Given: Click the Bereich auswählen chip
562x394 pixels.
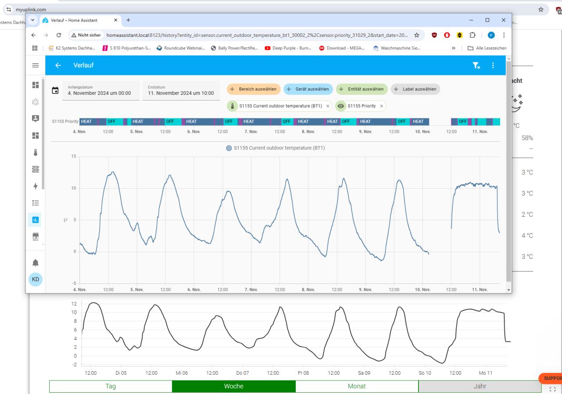Looking at the screenshot, I should click(x=254, y=89).
